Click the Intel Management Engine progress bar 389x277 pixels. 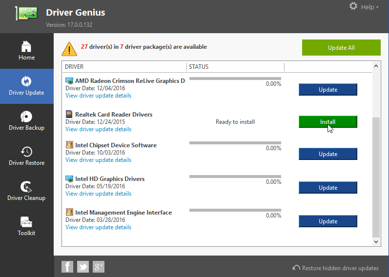pos(235,210)
